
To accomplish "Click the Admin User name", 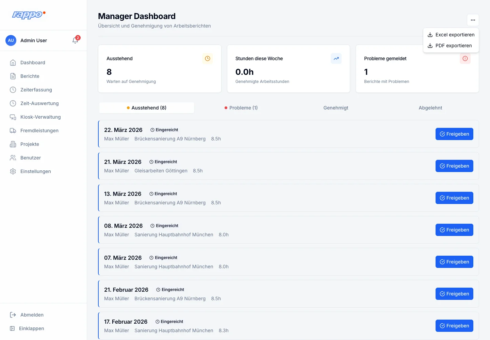I will [x=34, y=40].
